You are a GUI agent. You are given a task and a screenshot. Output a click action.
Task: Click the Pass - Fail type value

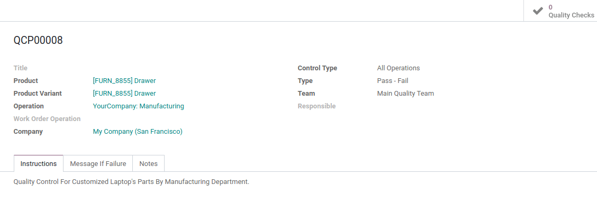(393, 81)
